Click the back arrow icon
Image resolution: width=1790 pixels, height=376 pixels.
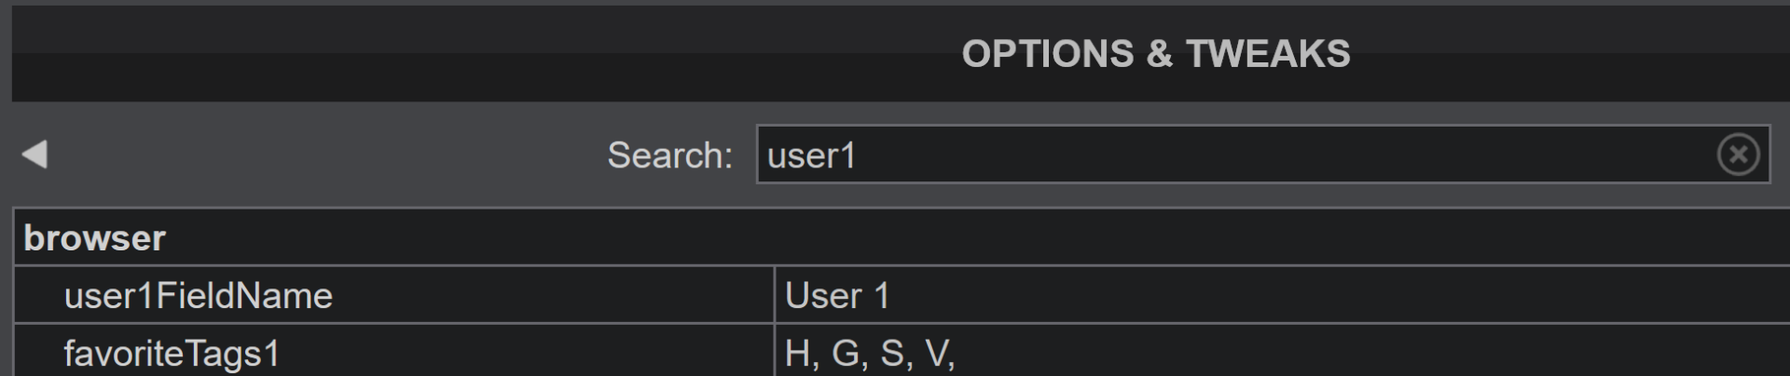(34, 154)
